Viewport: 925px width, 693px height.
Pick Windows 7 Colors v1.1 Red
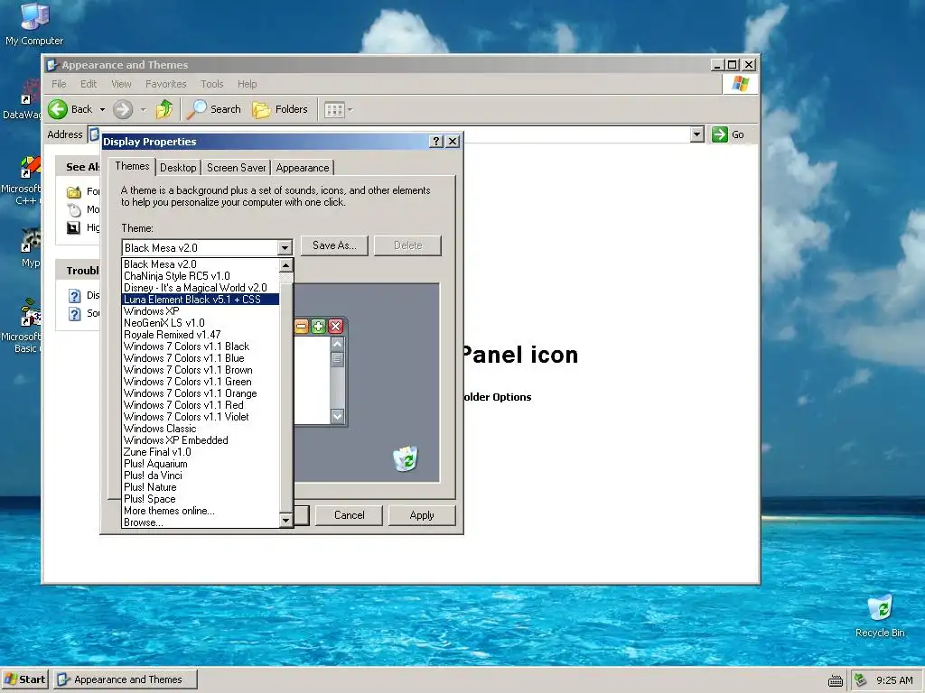click(200, 405)
